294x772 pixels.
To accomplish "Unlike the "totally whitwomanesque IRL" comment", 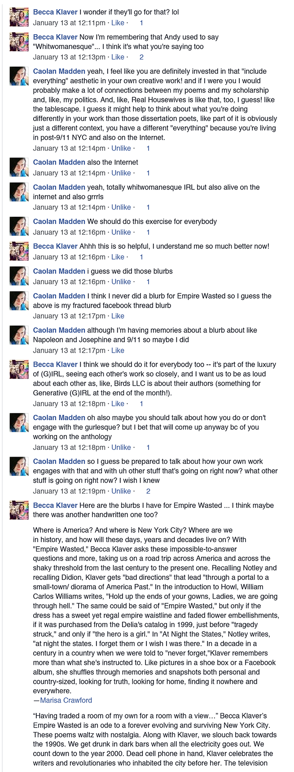I will pyautogui.click(x=121, y=207).
